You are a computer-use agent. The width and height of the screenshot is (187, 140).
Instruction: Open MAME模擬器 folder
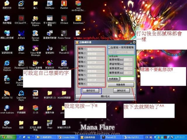pyautogui.click(x=64, y=94)
